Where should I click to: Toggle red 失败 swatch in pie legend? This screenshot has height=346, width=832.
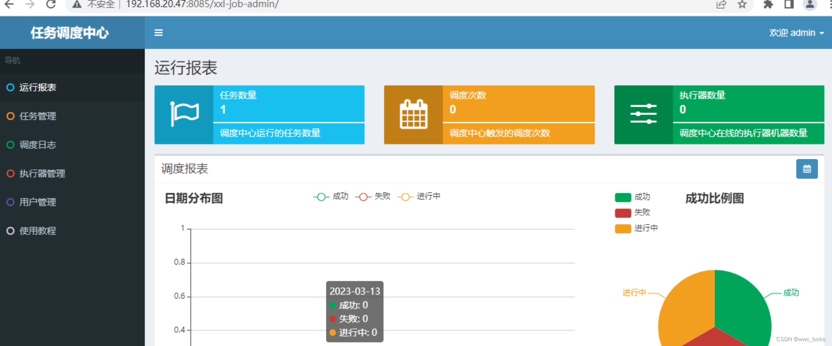pyautogui.click(x=623, y=213)
